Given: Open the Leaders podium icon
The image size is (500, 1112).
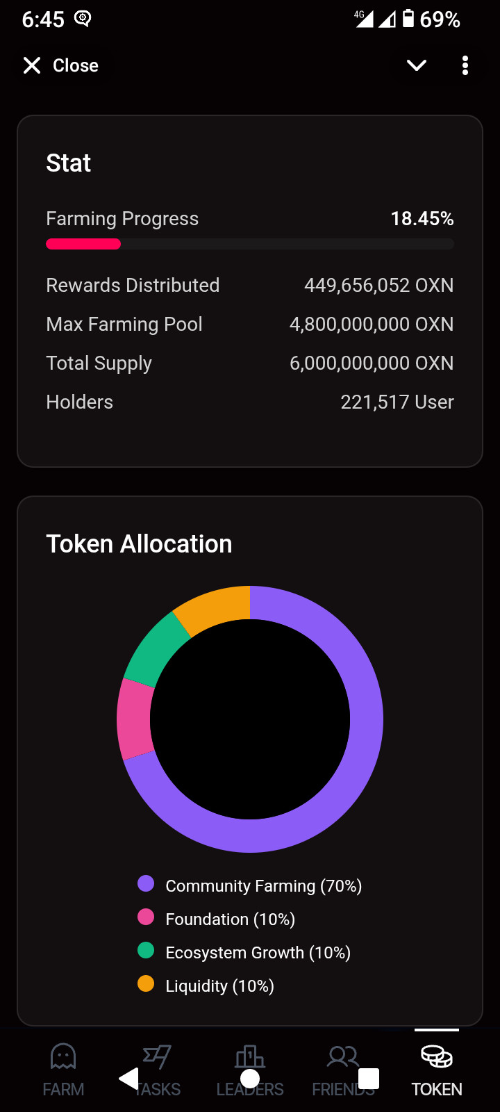Looking at the screenshot, I should [250, 1057].
